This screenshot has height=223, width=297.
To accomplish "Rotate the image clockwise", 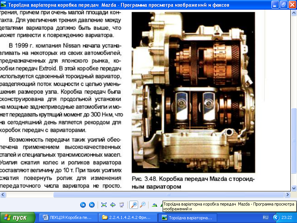I will coord(154,205).
